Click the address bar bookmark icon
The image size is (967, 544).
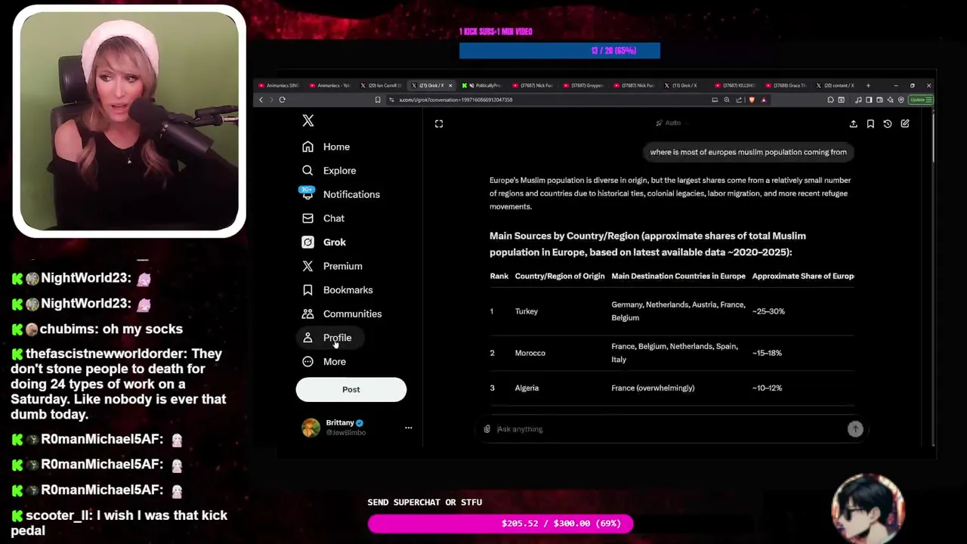[x=378, y=100]
